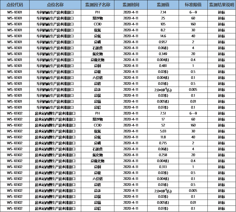Click 达标 result in WS-10301 总磷 row
The height and width of the screenshot is (212, 236).
pos(221,42)
